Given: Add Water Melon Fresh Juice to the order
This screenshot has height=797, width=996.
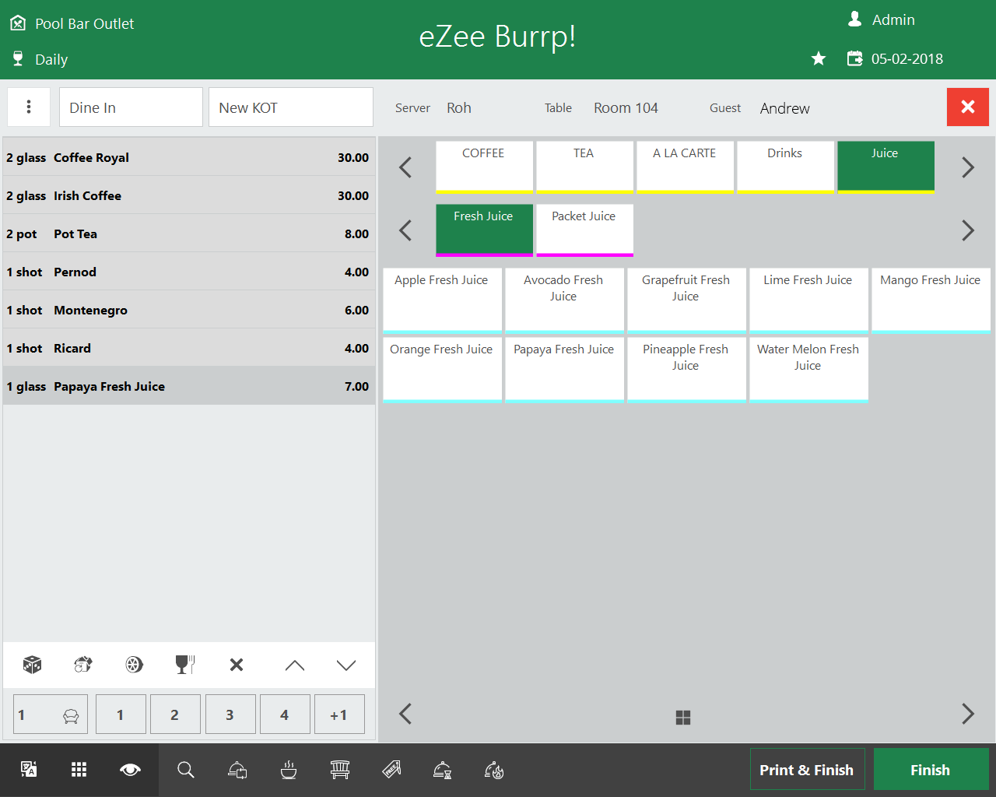Looking at the screenshot, I should coord(808,370).
